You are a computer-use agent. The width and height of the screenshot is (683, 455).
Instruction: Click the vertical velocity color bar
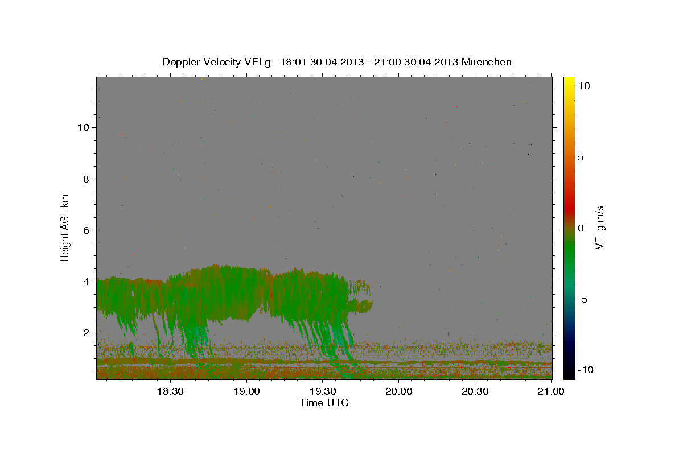[x=569, y=227]
